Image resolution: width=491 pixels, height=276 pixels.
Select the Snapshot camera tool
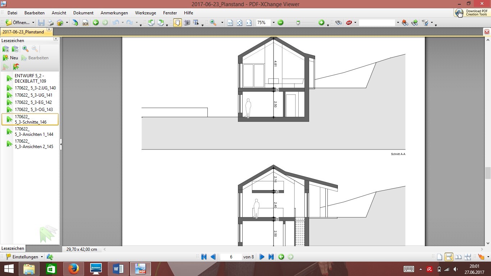tap(187, 23)
